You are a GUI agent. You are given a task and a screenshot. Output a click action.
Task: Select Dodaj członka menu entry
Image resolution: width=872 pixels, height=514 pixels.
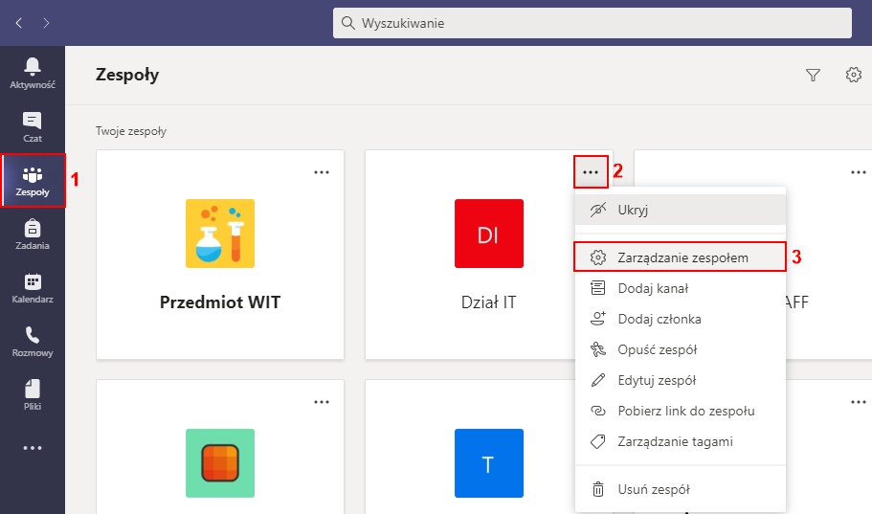(x=681, y=319)
